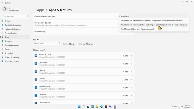Select the Cortana app name
Screen dimensions: 194x109
(x=42, y=79)
